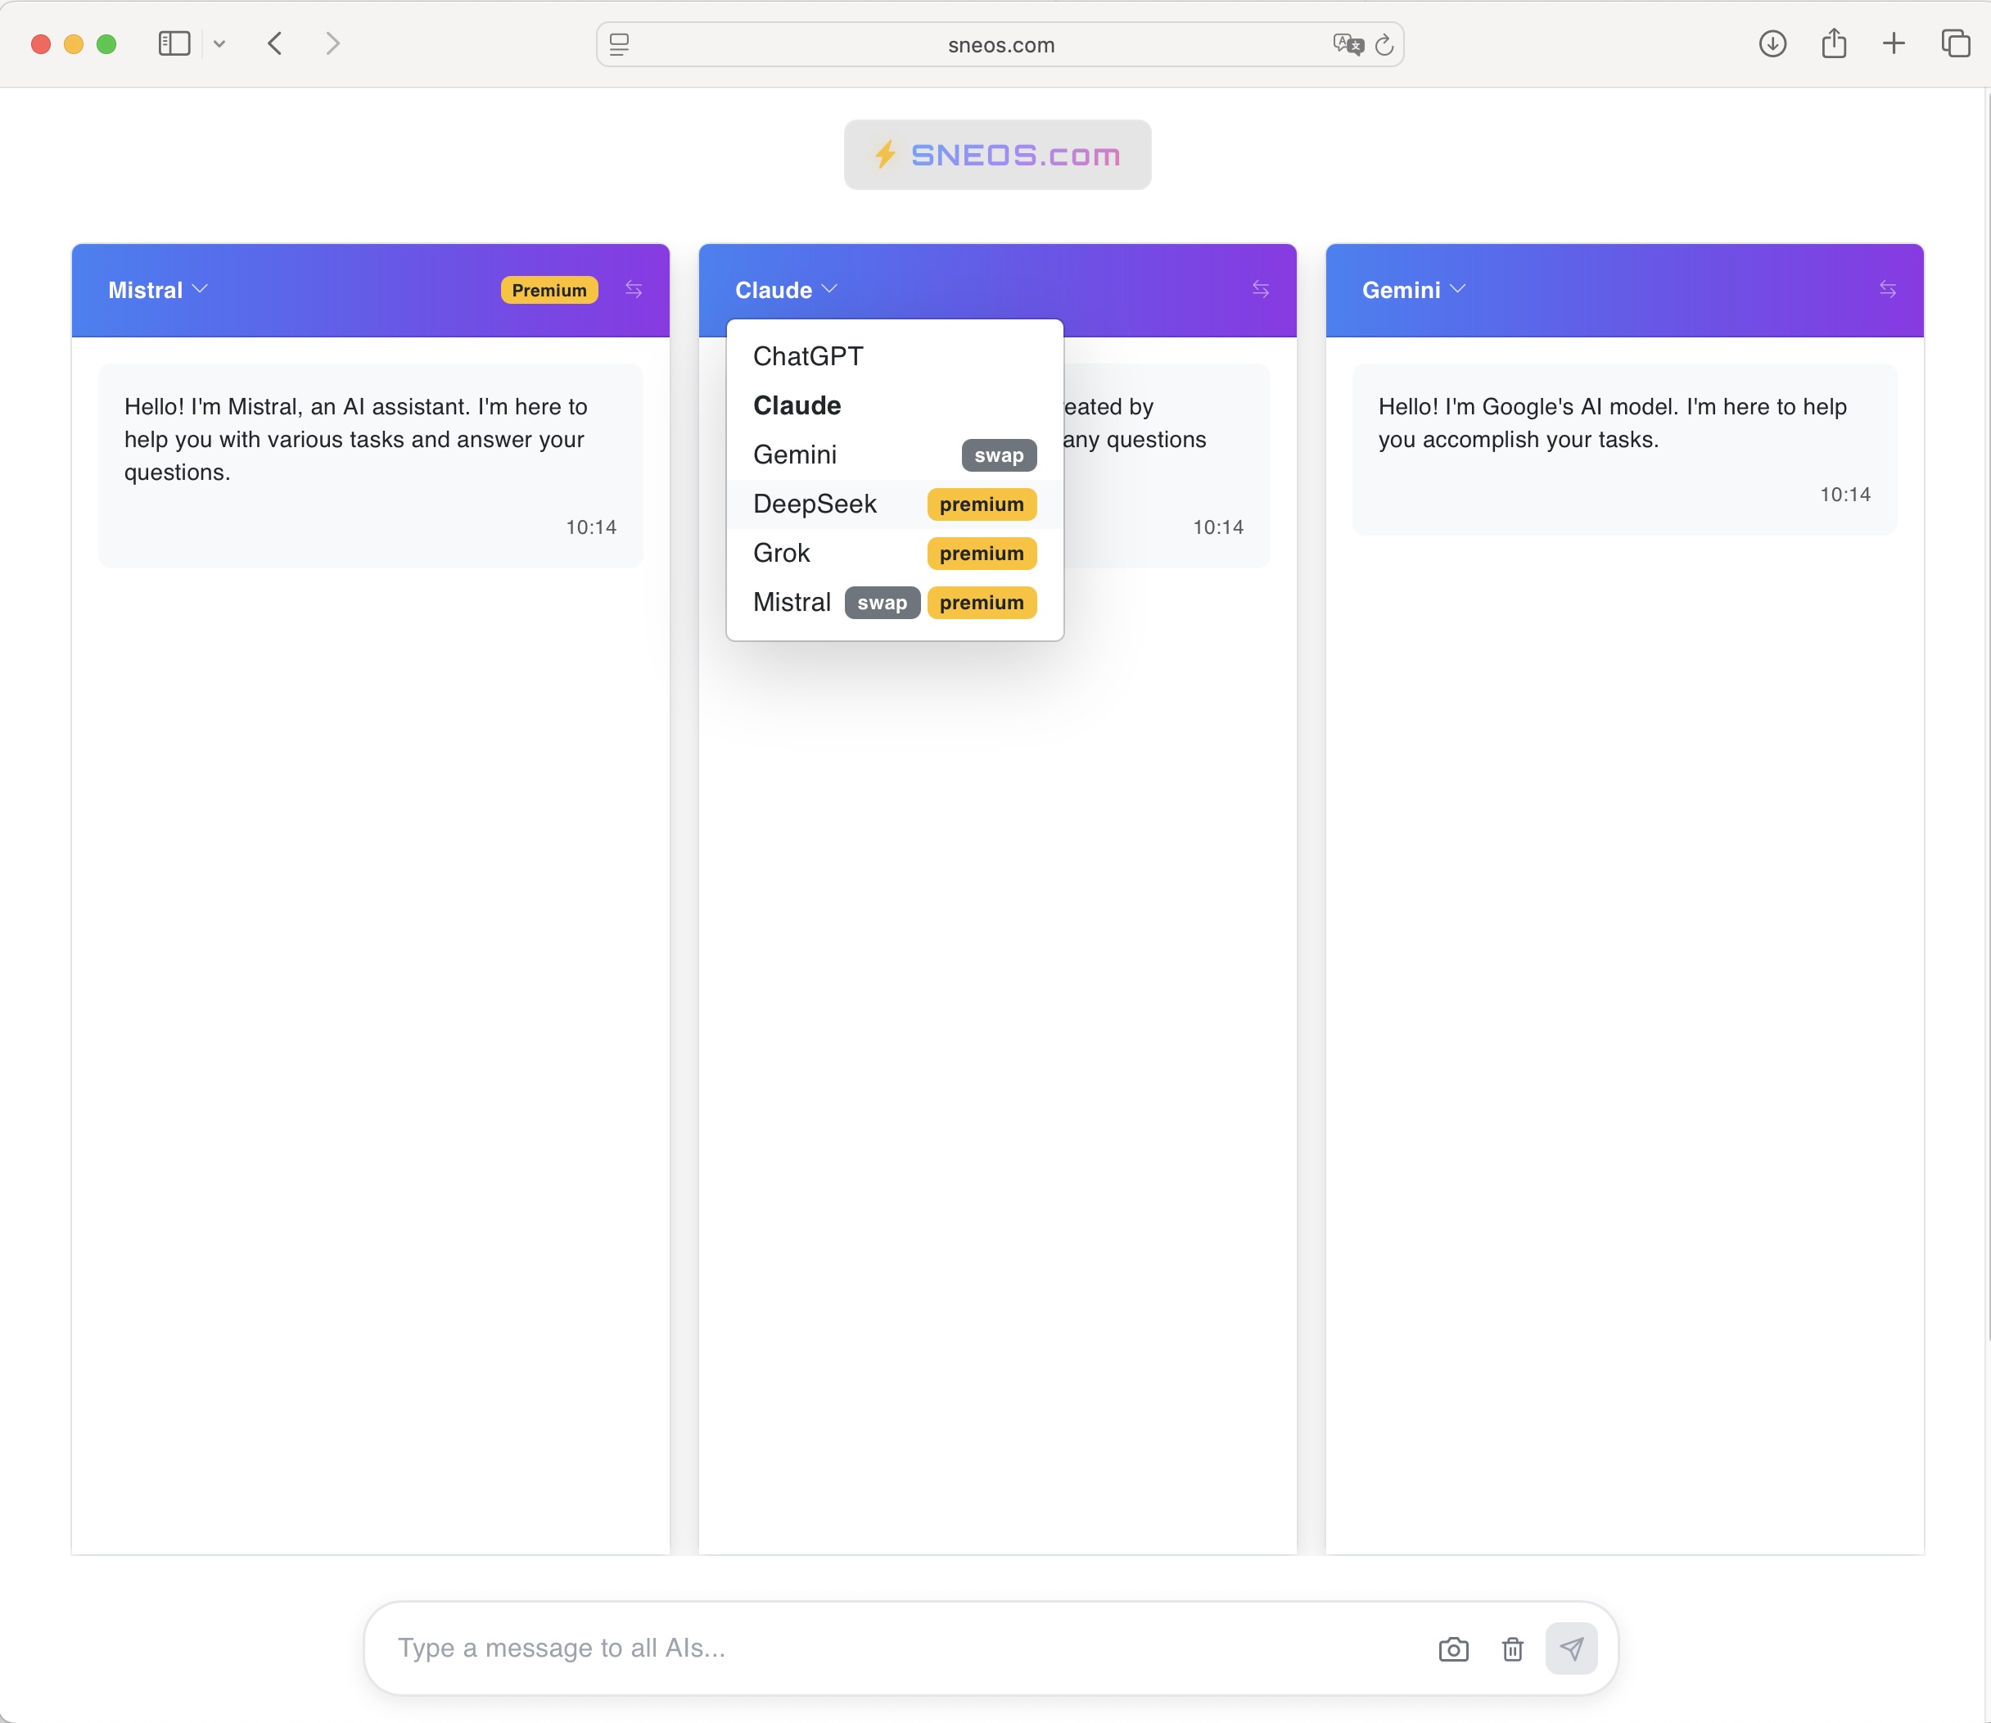Screen dimensions: 1991x1723
Task: Choose DeepSeek from the model list
Action: (894, 504)
